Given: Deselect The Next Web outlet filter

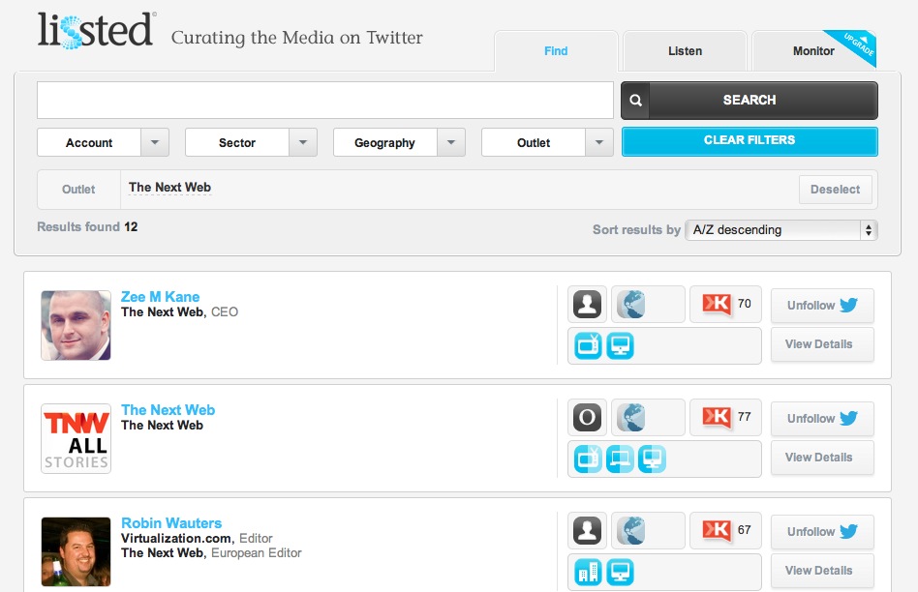Looking at the screenshot, I should [835, 190].
